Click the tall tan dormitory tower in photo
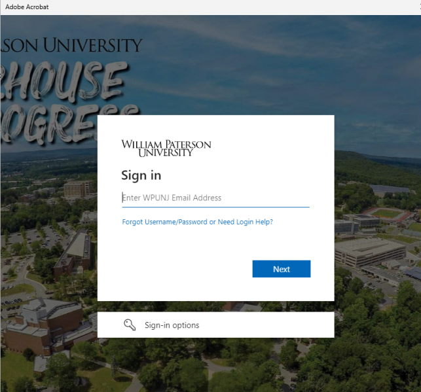Screen dimensions: 421x392 point(77,189)
